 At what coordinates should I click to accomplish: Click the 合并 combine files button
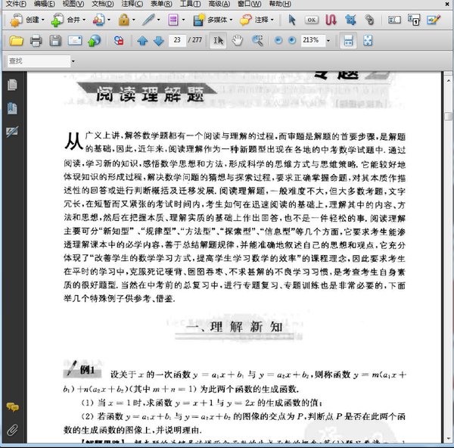click(x=65, y=20)
